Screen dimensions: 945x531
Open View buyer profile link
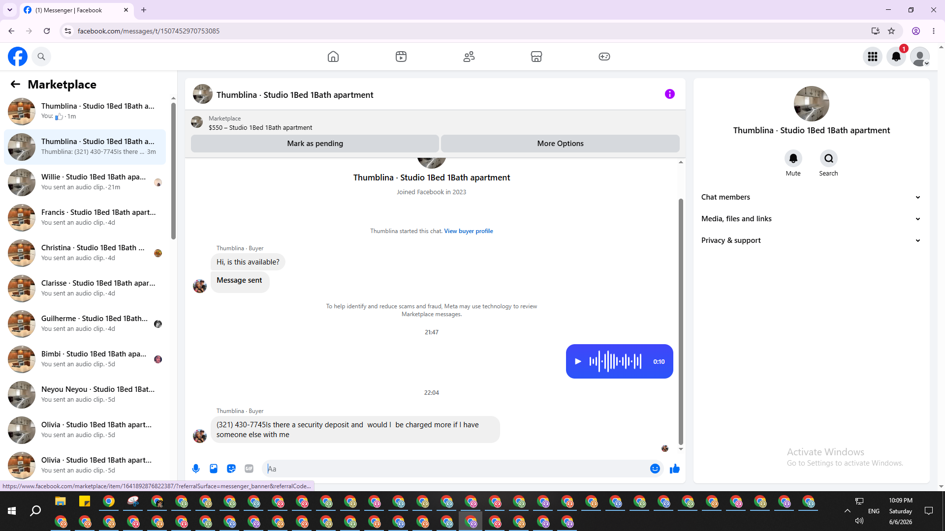click(469, 231)
